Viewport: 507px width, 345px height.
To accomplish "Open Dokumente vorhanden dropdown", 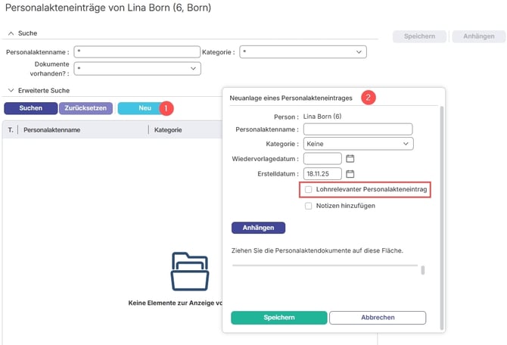I will (137, 68).
